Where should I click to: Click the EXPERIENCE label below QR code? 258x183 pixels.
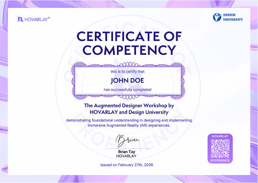[220, 161]
